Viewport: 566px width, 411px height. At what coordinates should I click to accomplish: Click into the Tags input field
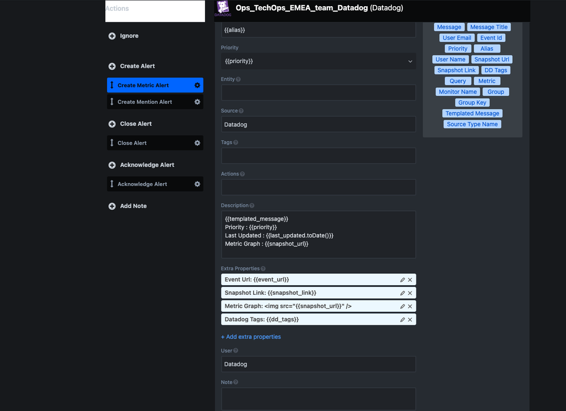coord(318,156)
